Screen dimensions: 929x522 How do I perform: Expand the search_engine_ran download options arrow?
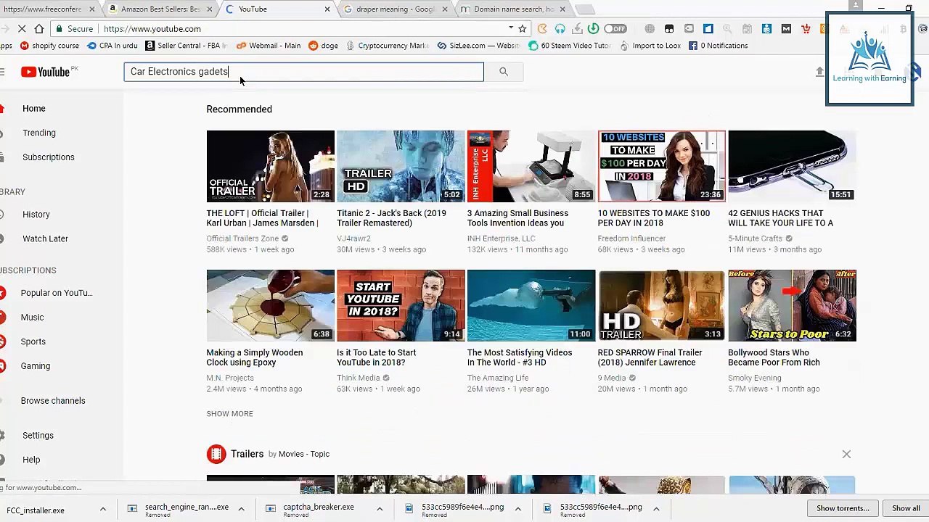click(241, 510)
